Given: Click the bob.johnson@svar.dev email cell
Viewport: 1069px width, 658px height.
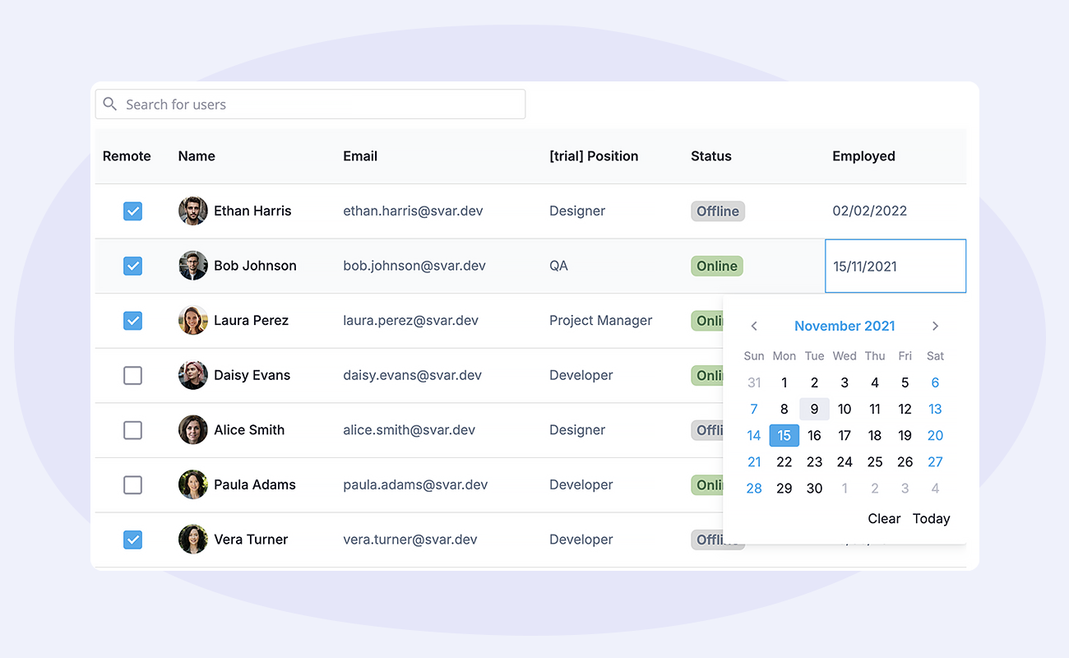Looking at the screenshot, I should click(x=414, y=266).
